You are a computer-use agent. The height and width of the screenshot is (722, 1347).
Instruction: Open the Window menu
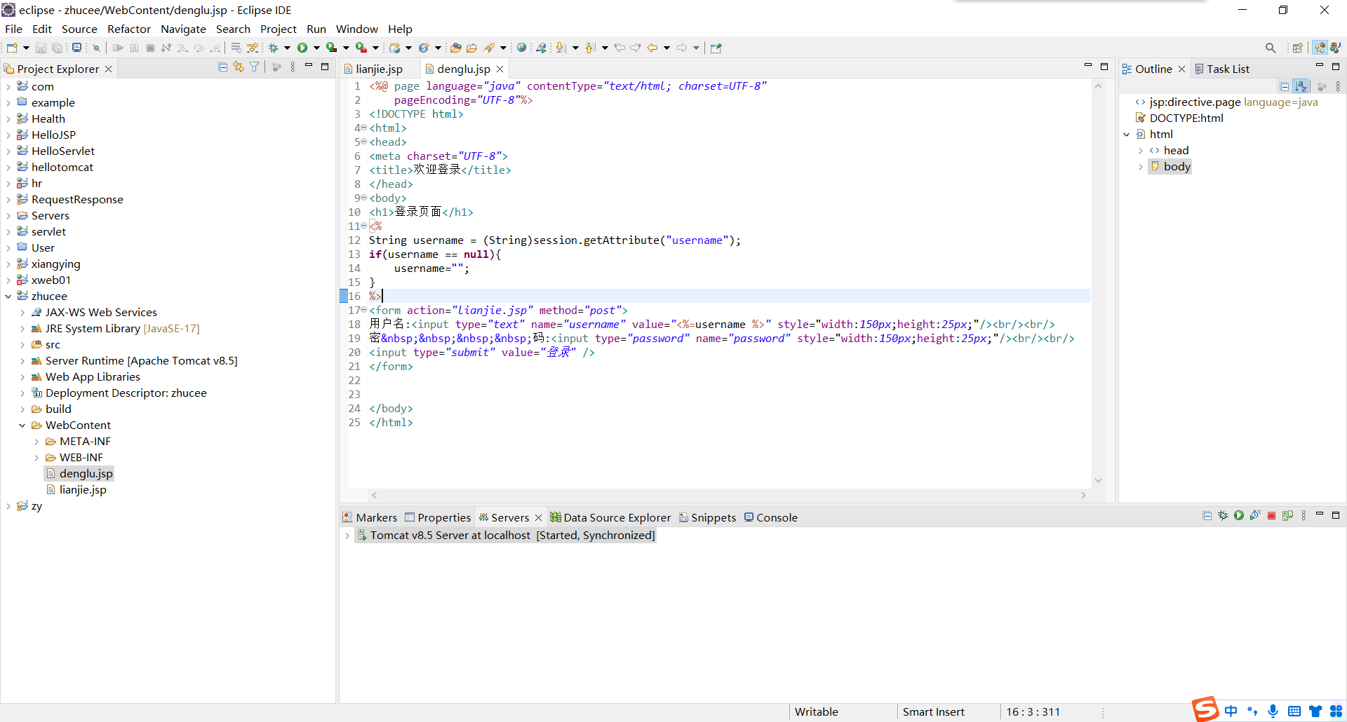357,29
